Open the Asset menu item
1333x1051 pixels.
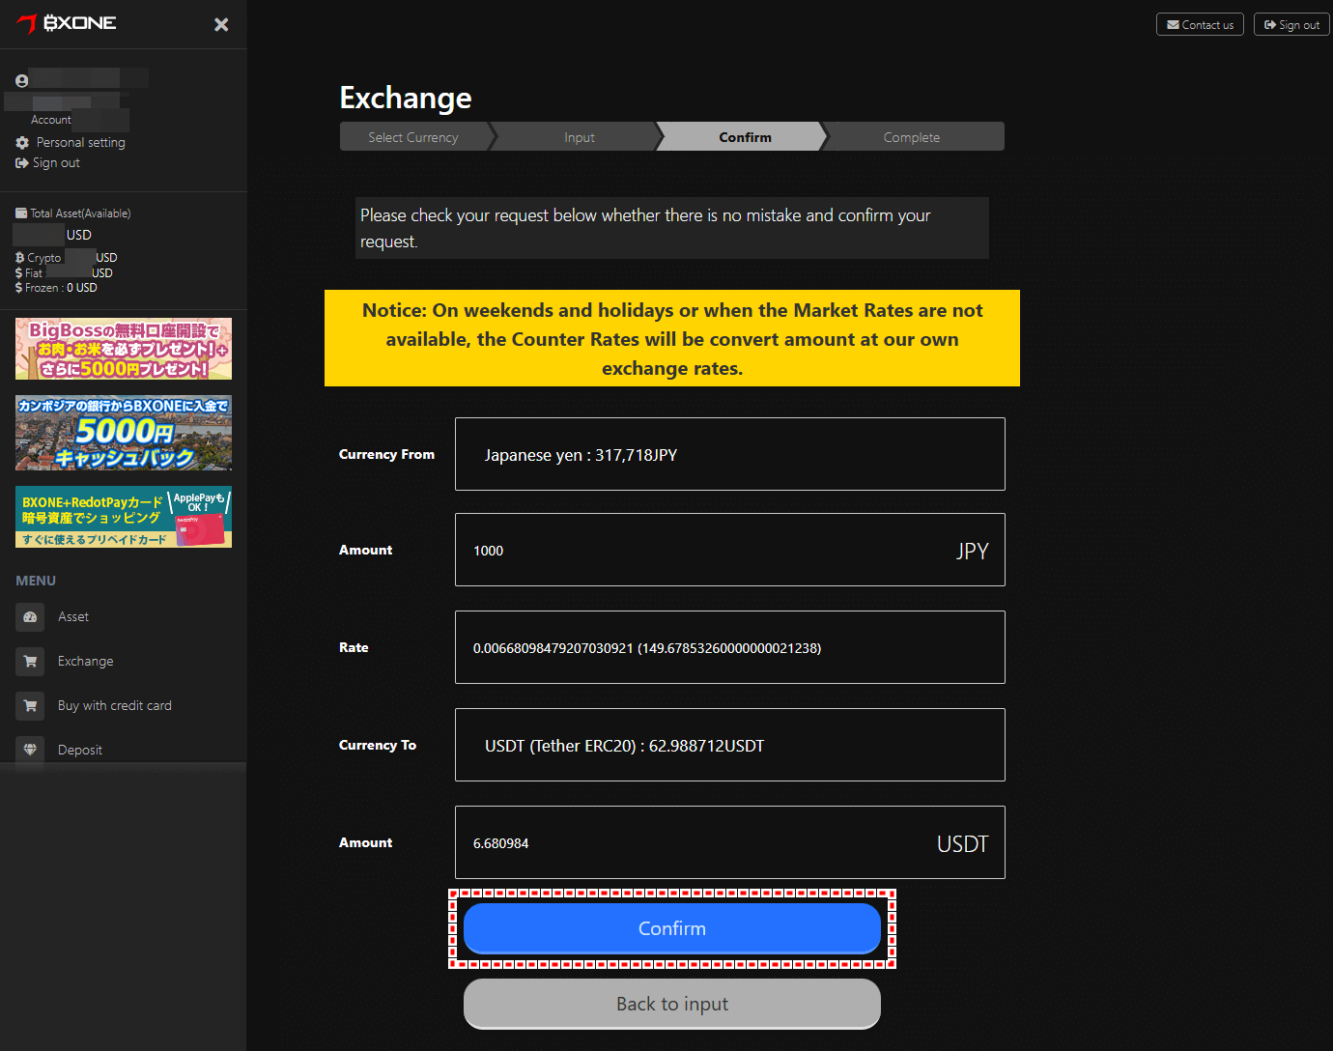tap(73, 617)
